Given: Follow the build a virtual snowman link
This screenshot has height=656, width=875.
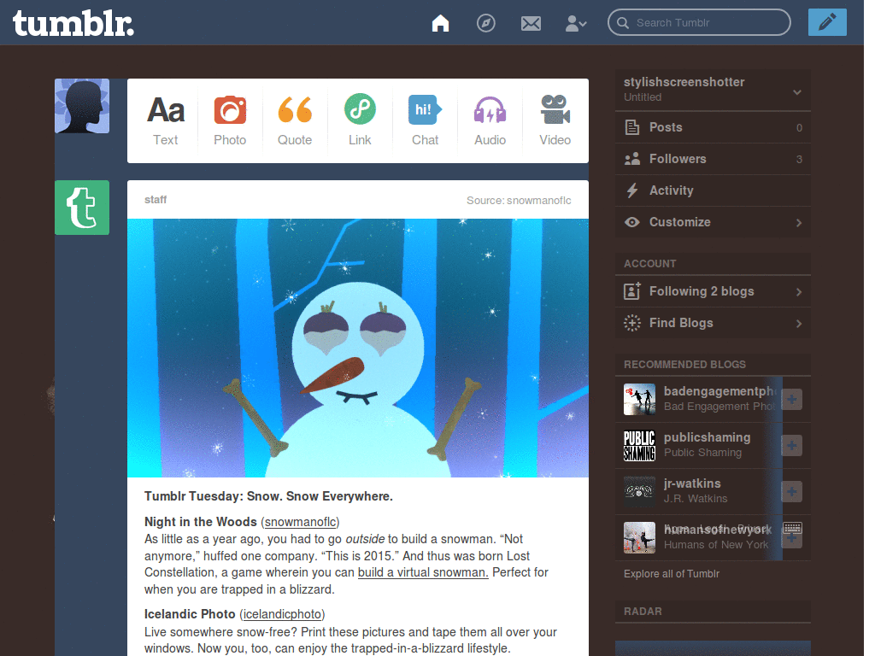Looking at the screenshot, I should point(423,572).
